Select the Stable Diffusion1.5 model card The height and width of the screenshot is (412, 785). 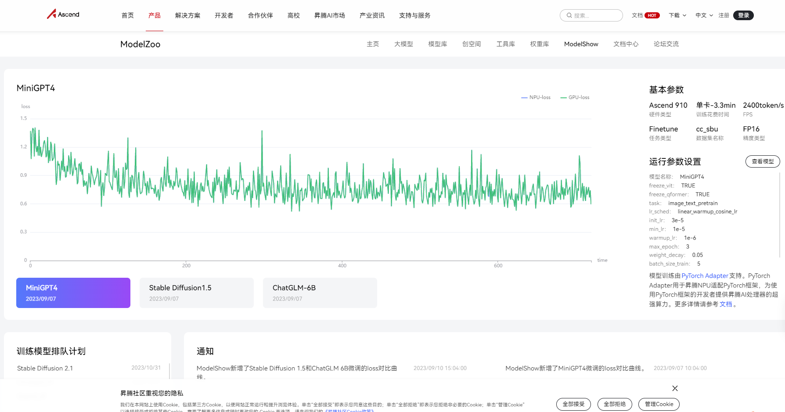[x=197, y=293]
